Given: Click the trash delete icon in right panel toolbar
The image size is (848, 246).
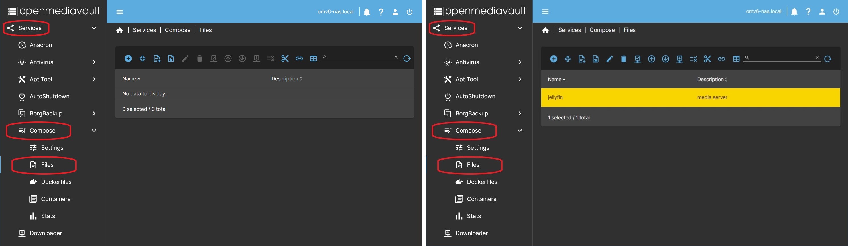Looking at the screenshot, I should coord(623,59).
